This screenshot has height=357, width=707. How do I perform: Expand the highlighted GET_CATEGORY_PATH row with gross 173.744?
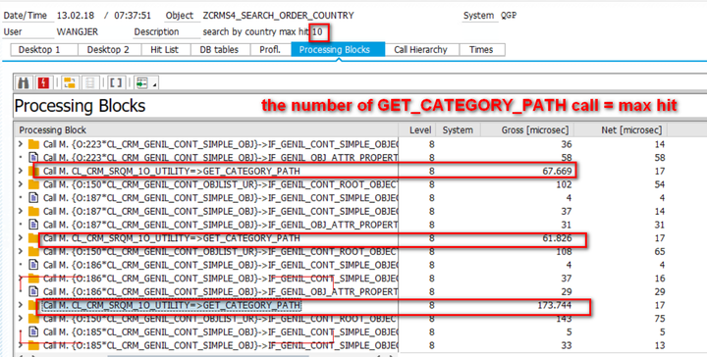20,305
